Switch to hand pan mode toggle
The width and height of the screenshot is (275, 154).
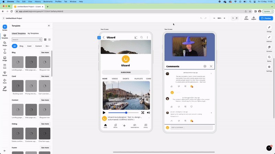(x=236, y=18)
